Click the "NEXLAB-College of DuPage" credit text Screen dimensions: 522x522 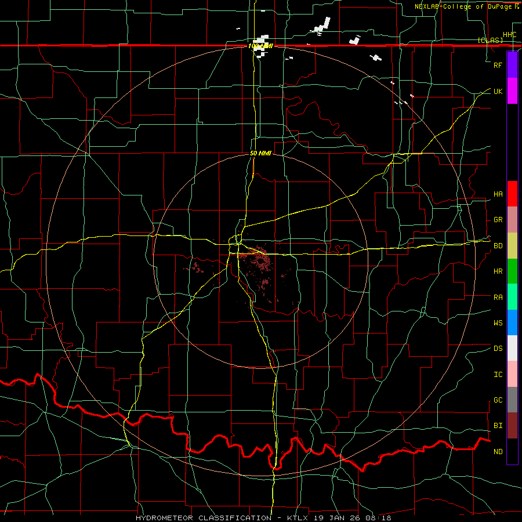463,6
